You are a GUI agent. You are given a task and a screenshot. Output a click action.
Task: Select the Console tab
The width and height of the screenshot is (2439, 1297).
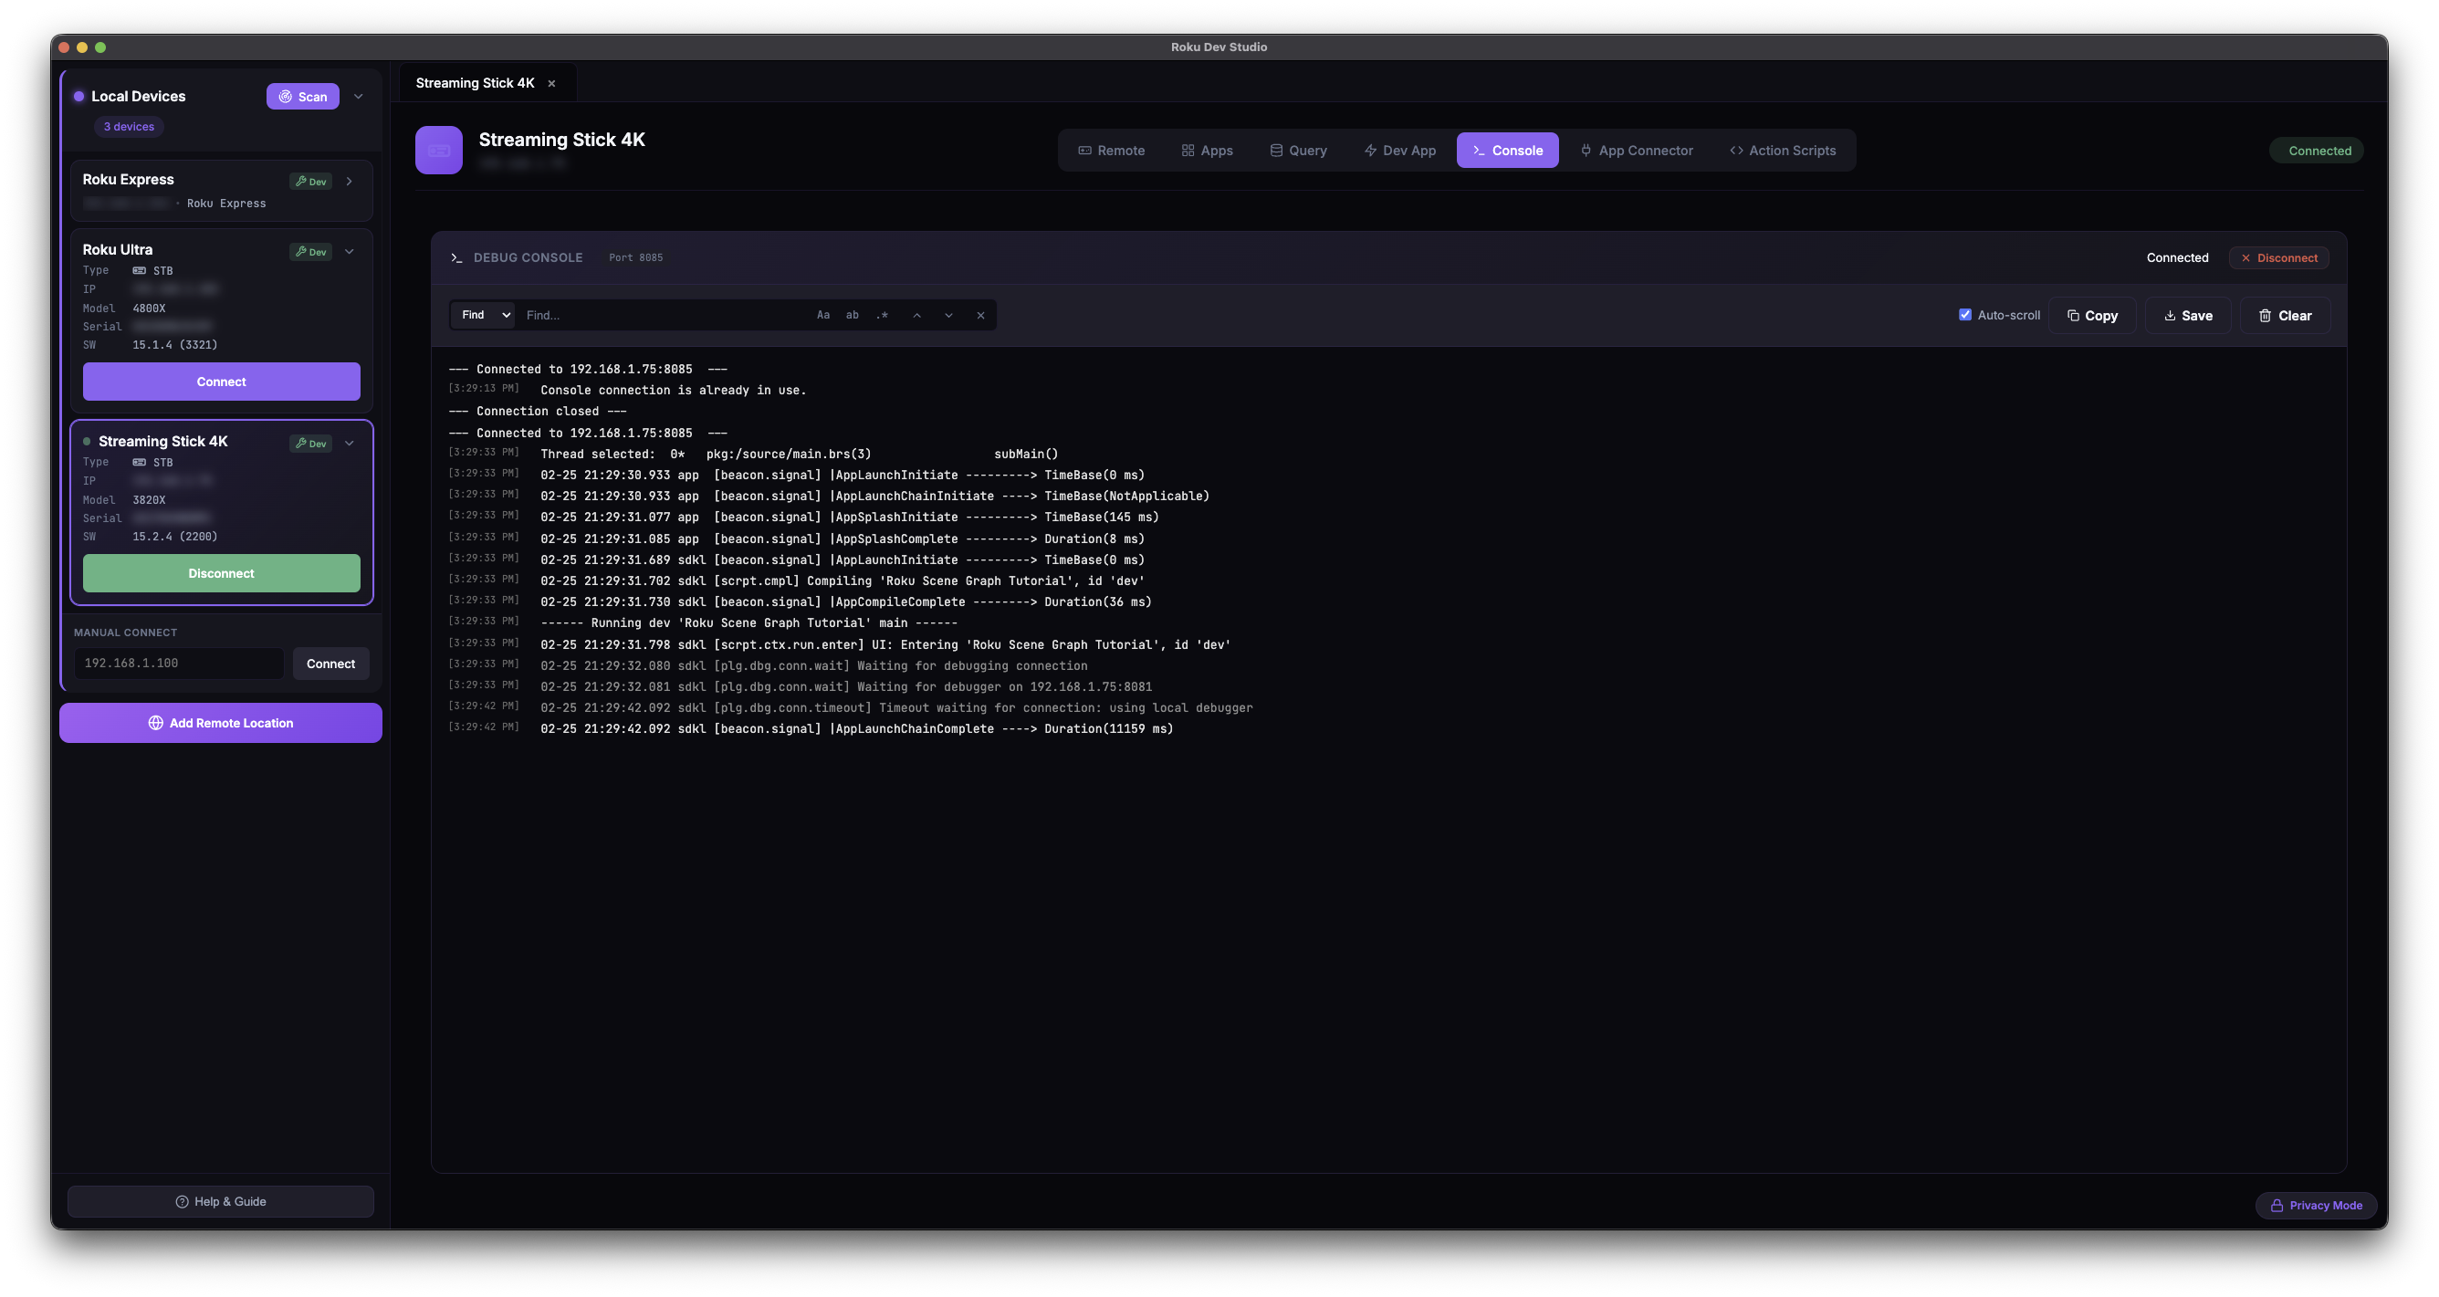click(x=1507, y=151)
